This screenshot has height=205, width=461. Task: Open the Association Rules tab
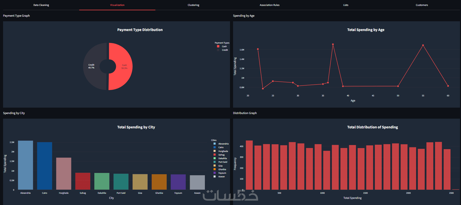269,5
